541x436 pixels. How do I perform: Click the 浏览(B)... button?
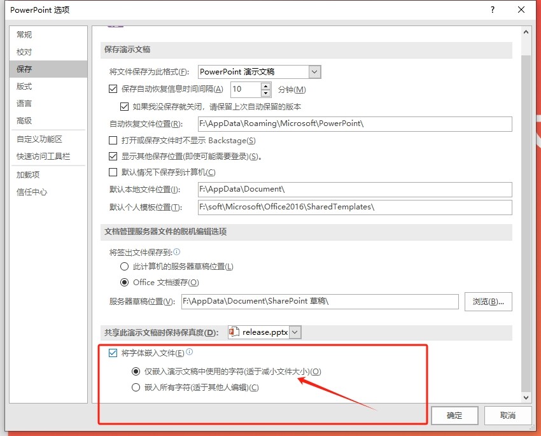click(488, 302)
